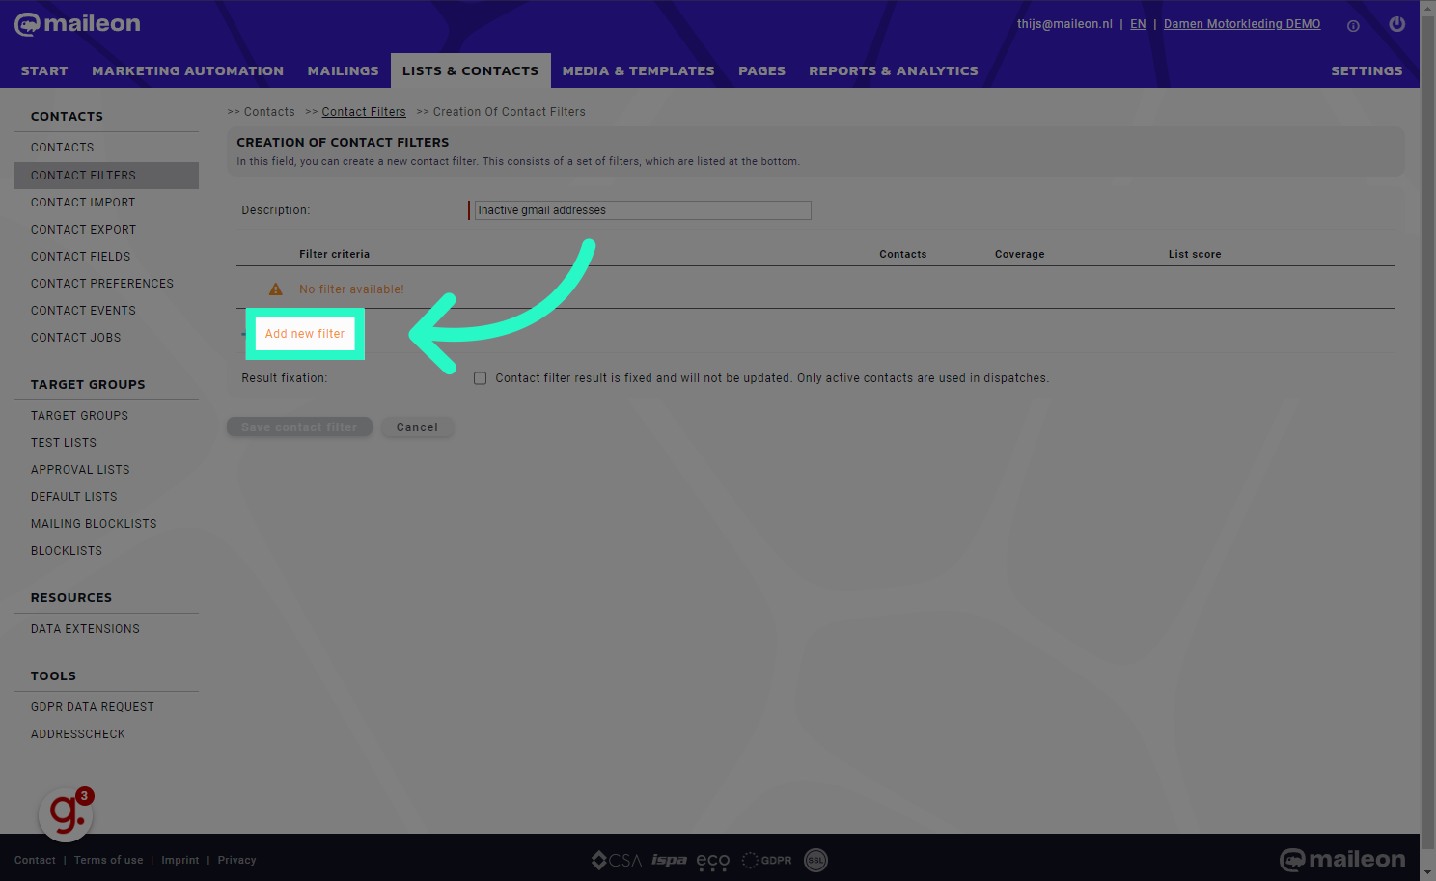This screenshot has width=1436, height=881.
Task: Click the GDPR footer badge
Action: click(x=767, y=860)
